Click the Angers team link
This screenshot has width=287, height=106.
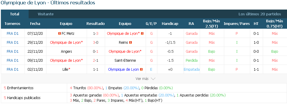click(x=66, y=51)
